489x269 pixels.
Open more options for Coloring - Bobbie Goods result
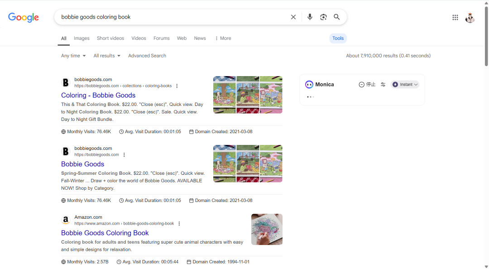[x=177, y=86]
